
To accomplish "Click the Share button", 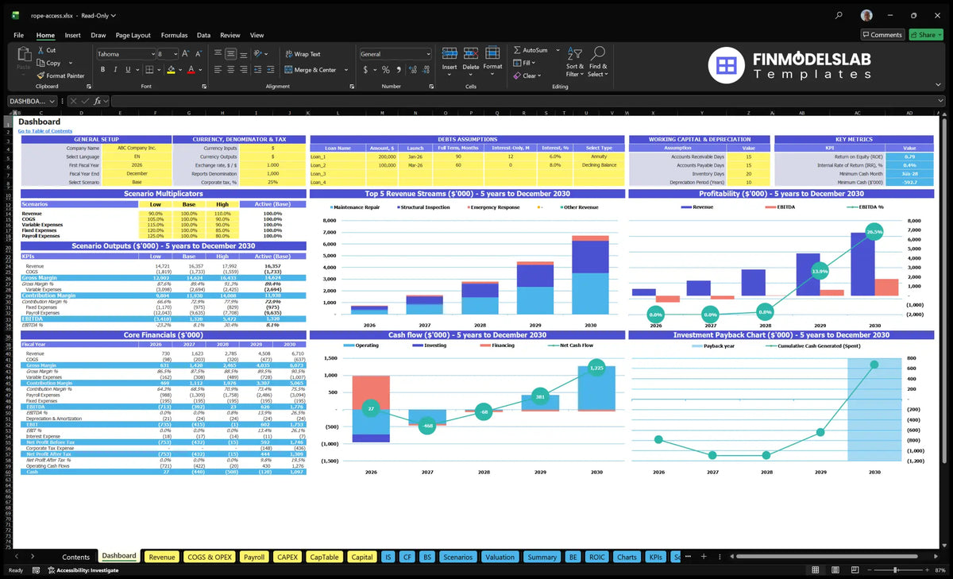I will (926, 35).
